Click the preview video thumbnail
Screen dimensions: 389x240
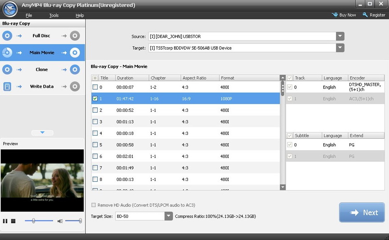click(42, 180)
